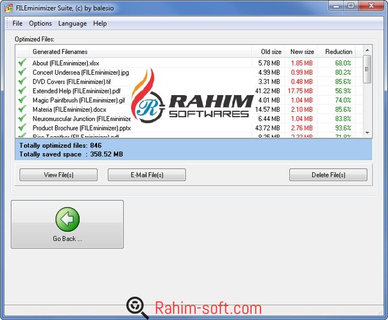
Task: Click checkmark icon for DVD Covers tif row
Action: (22, 81)
